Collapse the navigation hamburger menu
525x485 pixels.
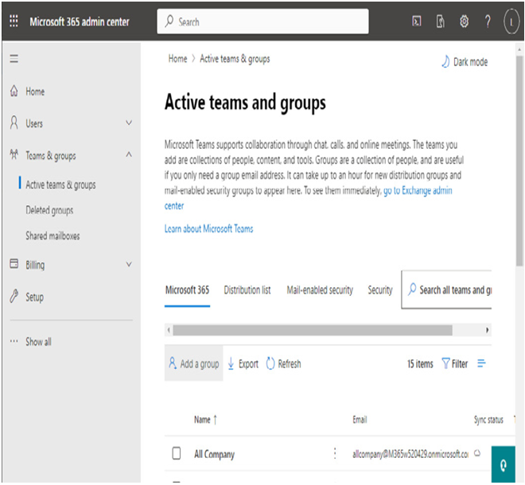14,59
